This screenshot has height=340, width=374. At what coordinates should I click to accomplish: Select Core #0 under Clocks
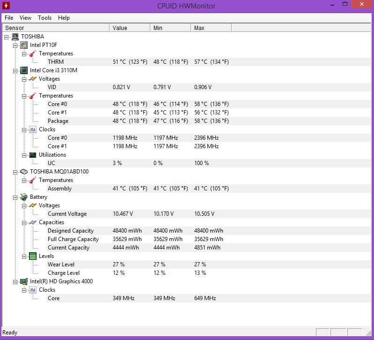209,138
